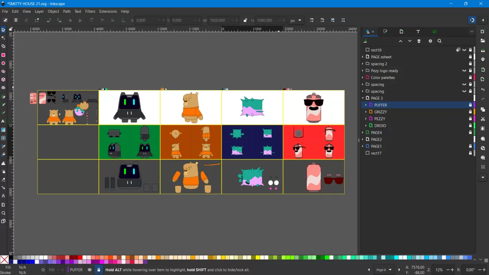Switch to the Fill and Stroke panel tab
The width and height of the screenshot is (489, 275).
click(385, 32)
